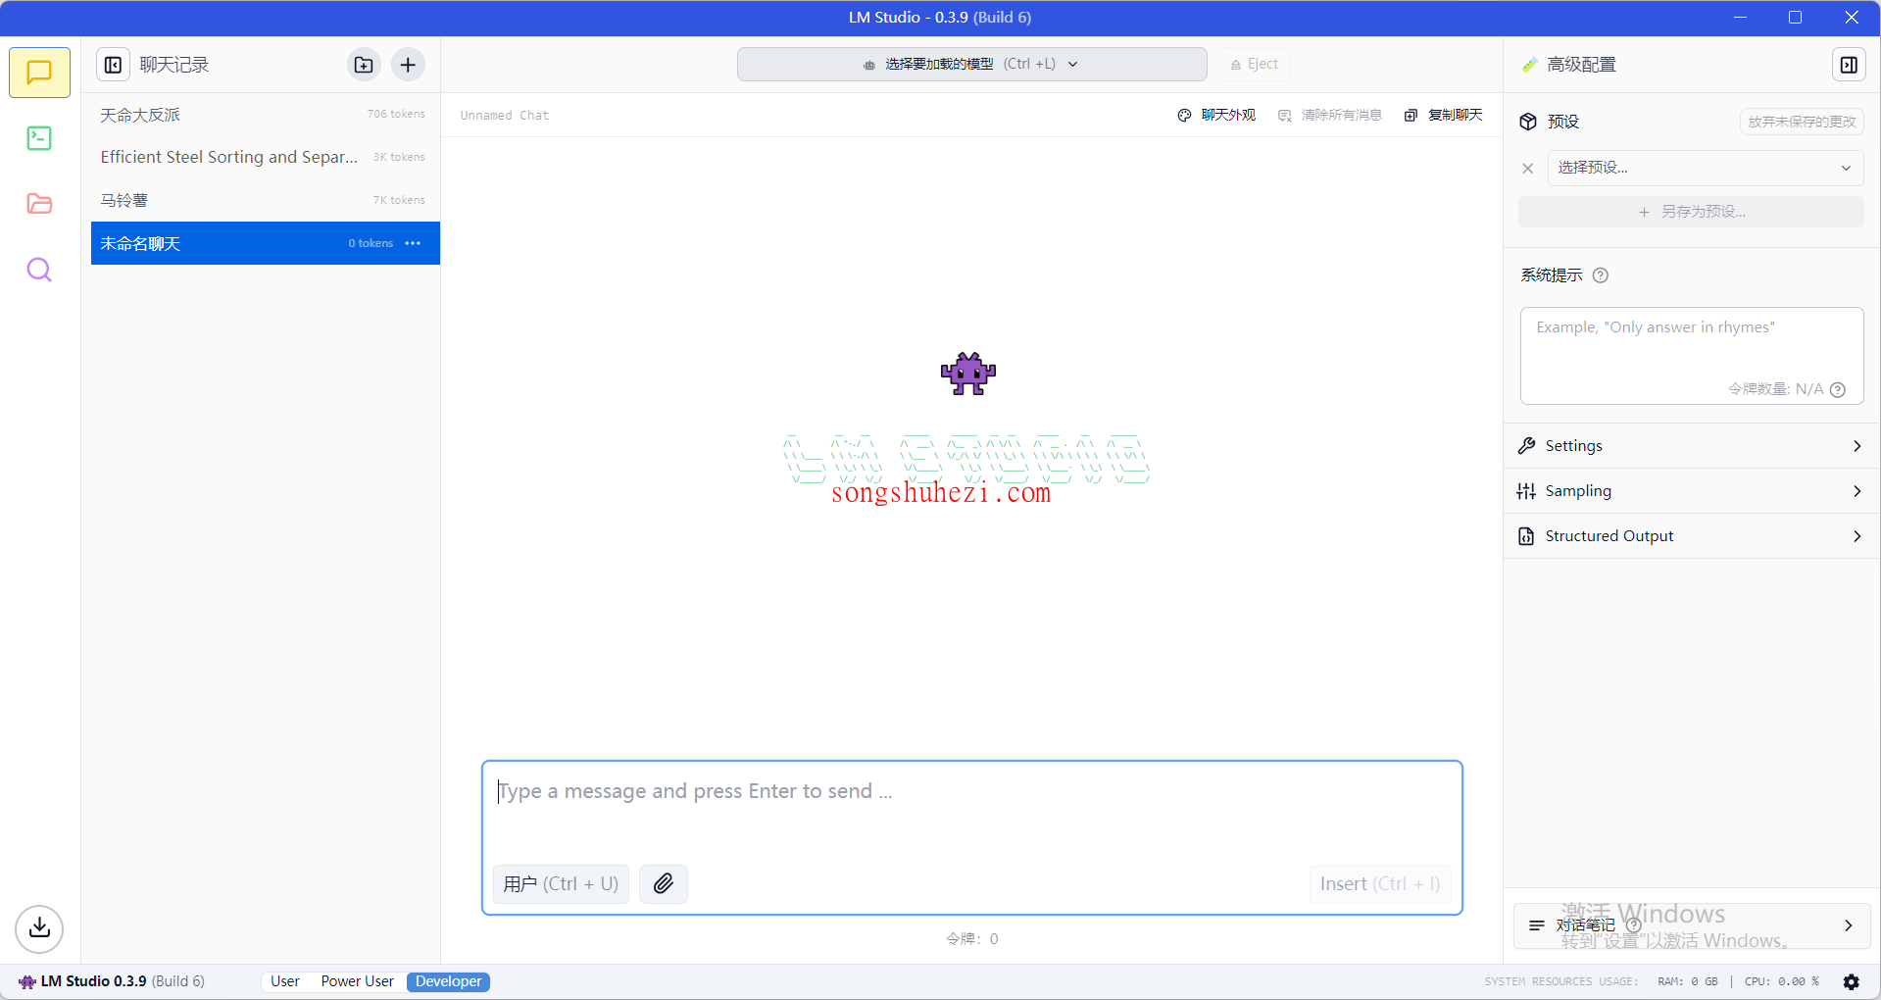
Task: Click the purple LM Studio mascot
Action: [x=968, y=374]
